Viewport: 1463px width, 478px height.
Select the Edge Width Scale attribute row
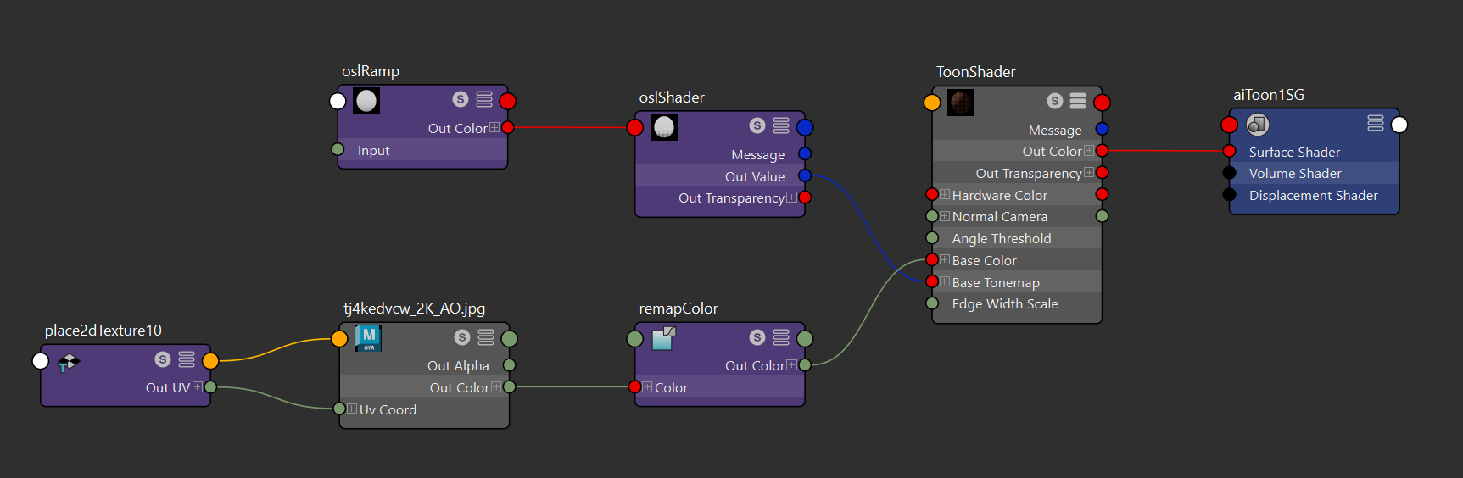click(1017, 303)
